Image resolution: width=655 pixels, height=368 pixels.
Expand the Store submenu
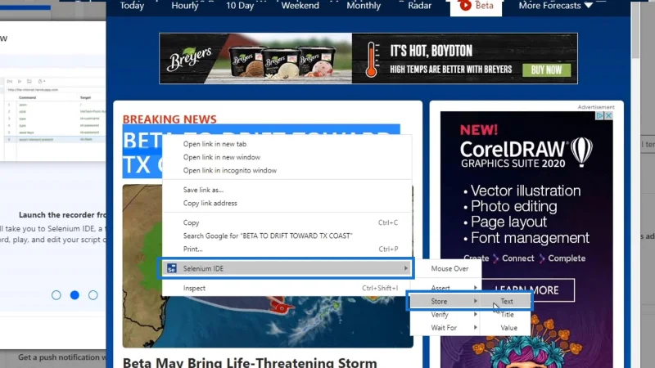445,301
